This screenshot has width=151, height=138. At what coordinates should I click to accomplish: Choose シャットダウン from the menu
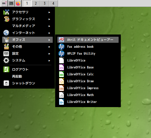click(x=27, y=83)
